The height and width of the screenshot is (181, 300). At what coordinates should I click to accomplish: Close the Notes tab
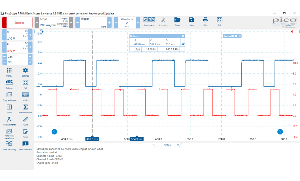click(178, 145)
